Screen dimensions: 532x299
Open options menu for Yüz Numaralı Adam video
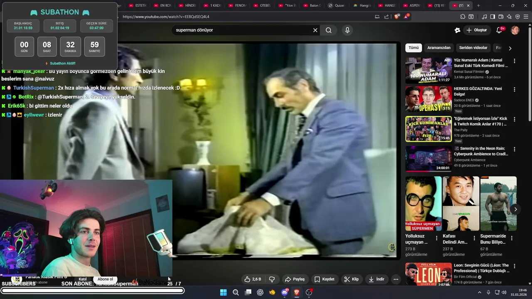[x=515, y=61]
